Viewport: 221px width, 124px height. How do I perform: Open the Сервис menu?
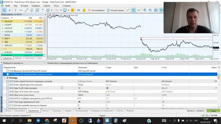[x=47, y=6]
